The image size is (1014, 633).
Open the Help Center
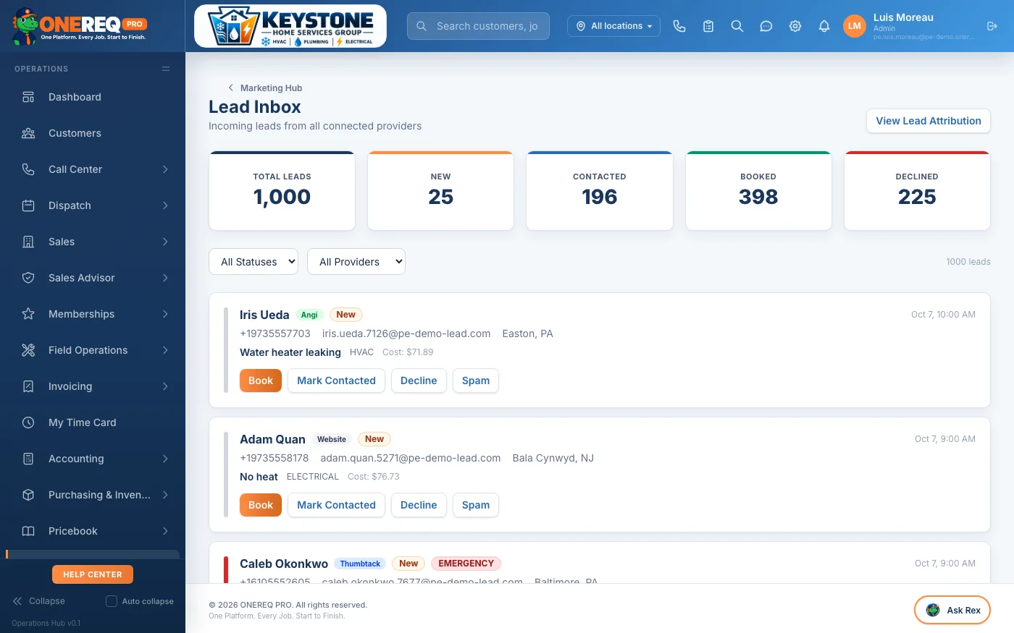tap(93, 574)
